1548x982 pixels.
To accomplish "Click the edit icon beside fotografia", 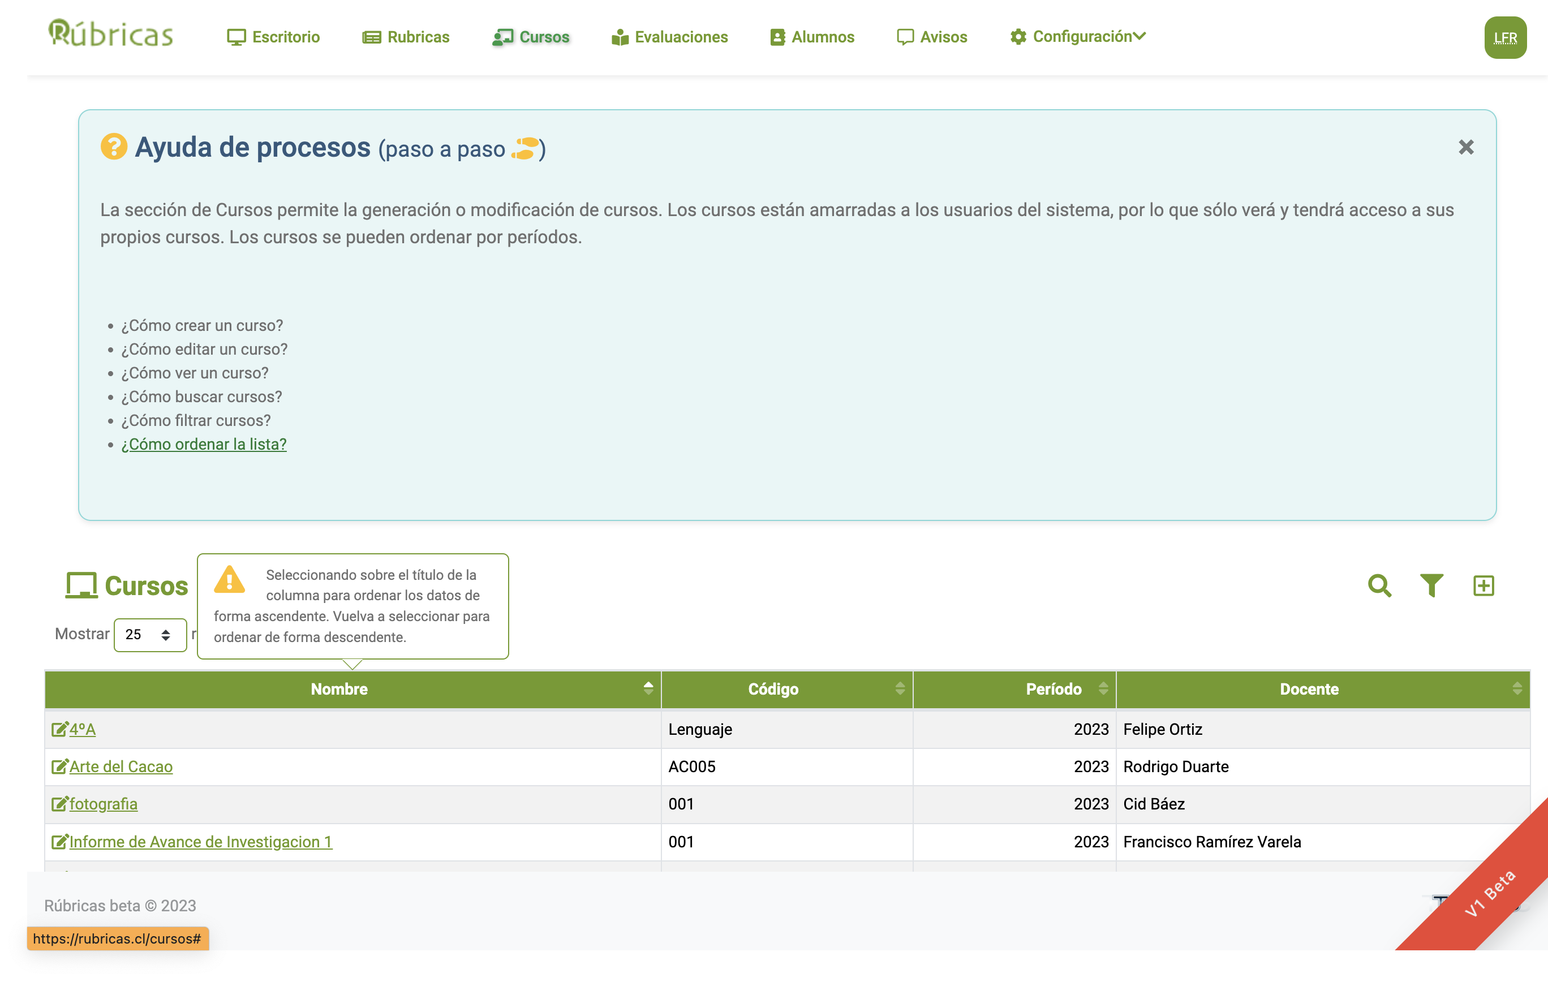I will click(59, 803).
